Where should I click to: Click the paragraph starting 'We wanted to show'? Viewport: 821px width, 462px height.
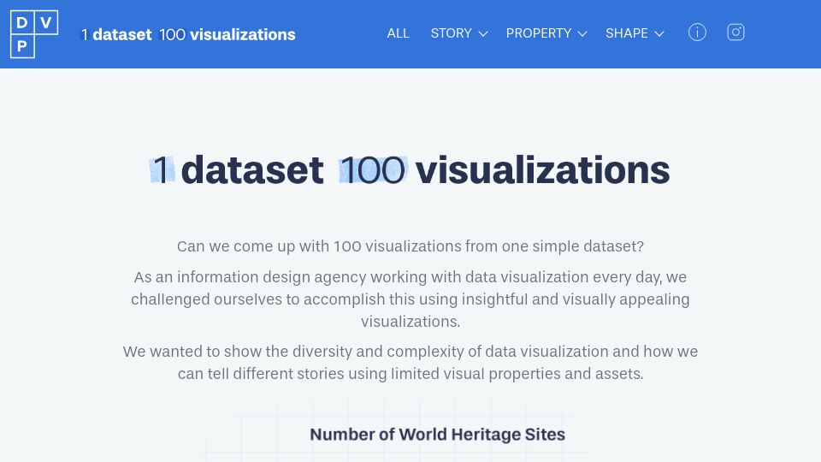coord(410,363)
